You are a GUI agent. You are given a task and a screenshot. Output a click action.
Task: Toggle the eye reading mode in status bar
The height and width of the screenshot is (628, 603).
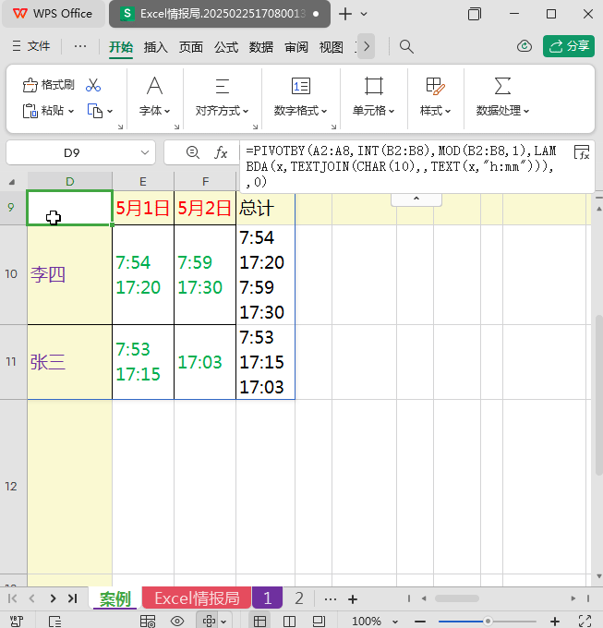(177, 622)
